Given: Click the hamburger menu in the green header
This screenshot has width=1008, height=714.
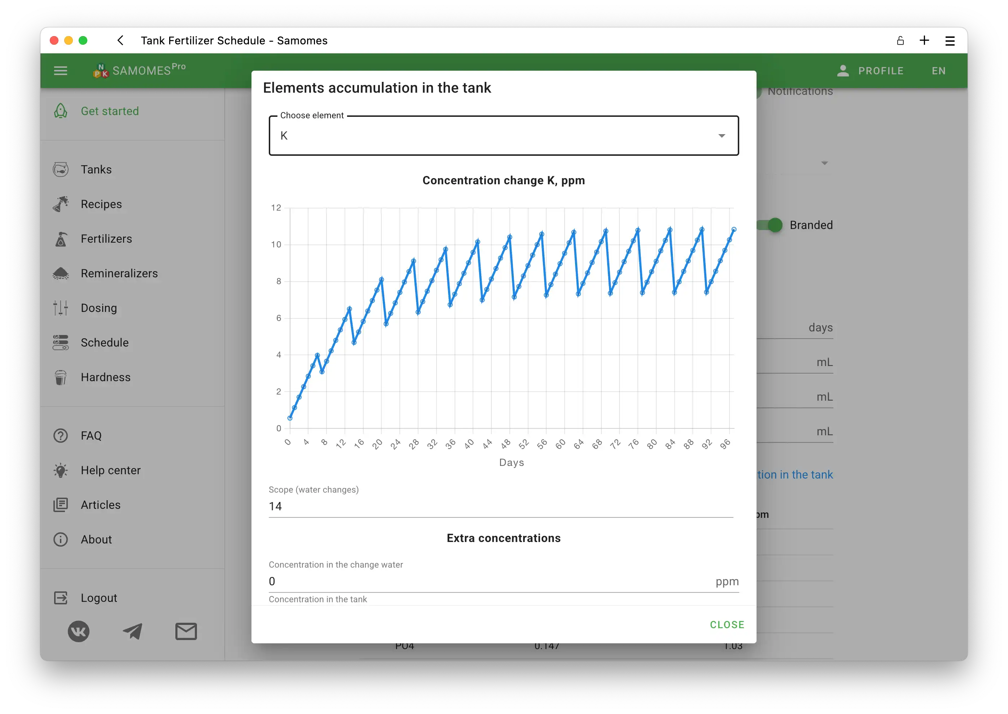Looking at the screenshot, I should 61,71.
